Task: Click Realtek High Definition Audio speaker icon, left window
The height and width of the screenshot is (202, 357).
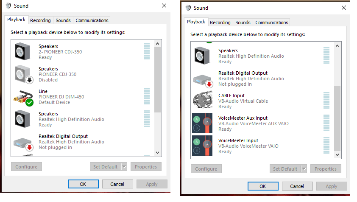Action: 22,119
